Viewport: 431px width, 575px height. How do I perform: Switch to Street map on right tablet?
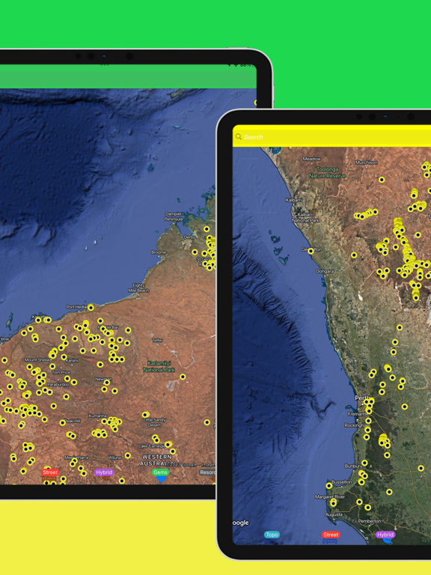point(331,535)
